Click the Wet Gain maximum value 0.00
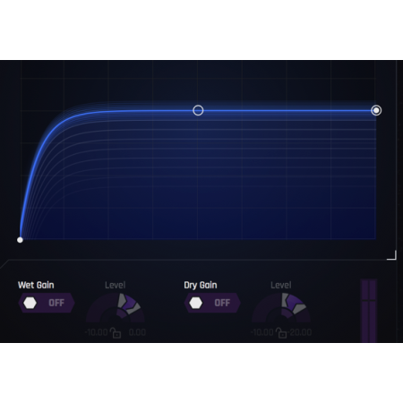 point(137,332)
